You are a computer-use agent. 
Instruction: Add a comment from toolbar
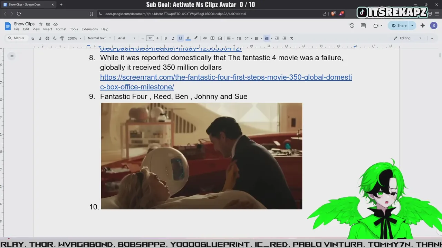213,38
